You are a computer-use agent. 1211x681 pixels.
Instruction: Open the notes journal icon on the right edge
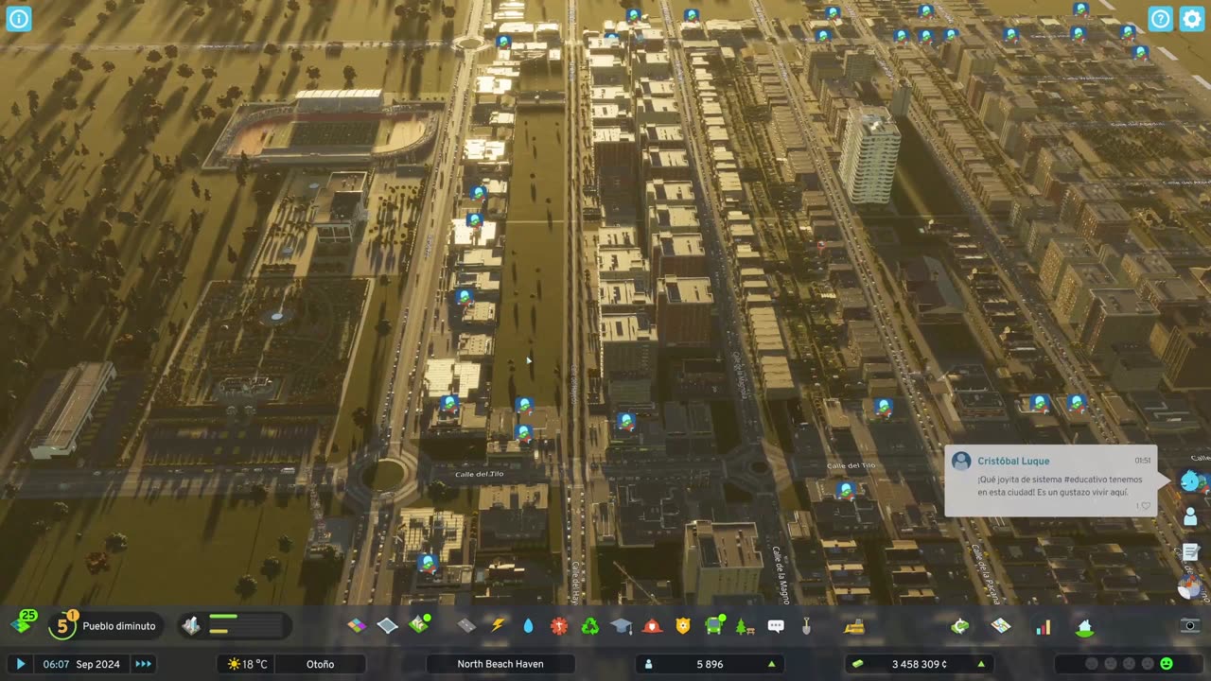tap(1190, 551)
